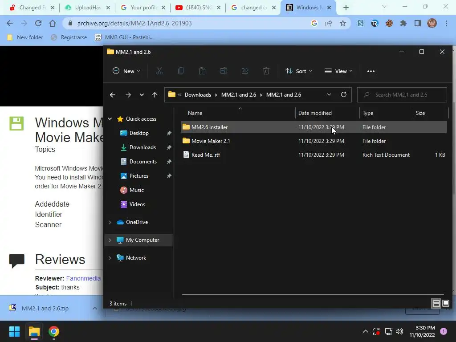The image size is (456, 342).
Task: Open the Chrome side panel icon
Action: pos(418,23)
